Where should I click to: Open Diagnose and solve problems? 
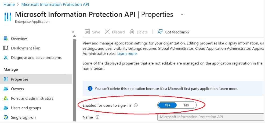tap(36, 57)
